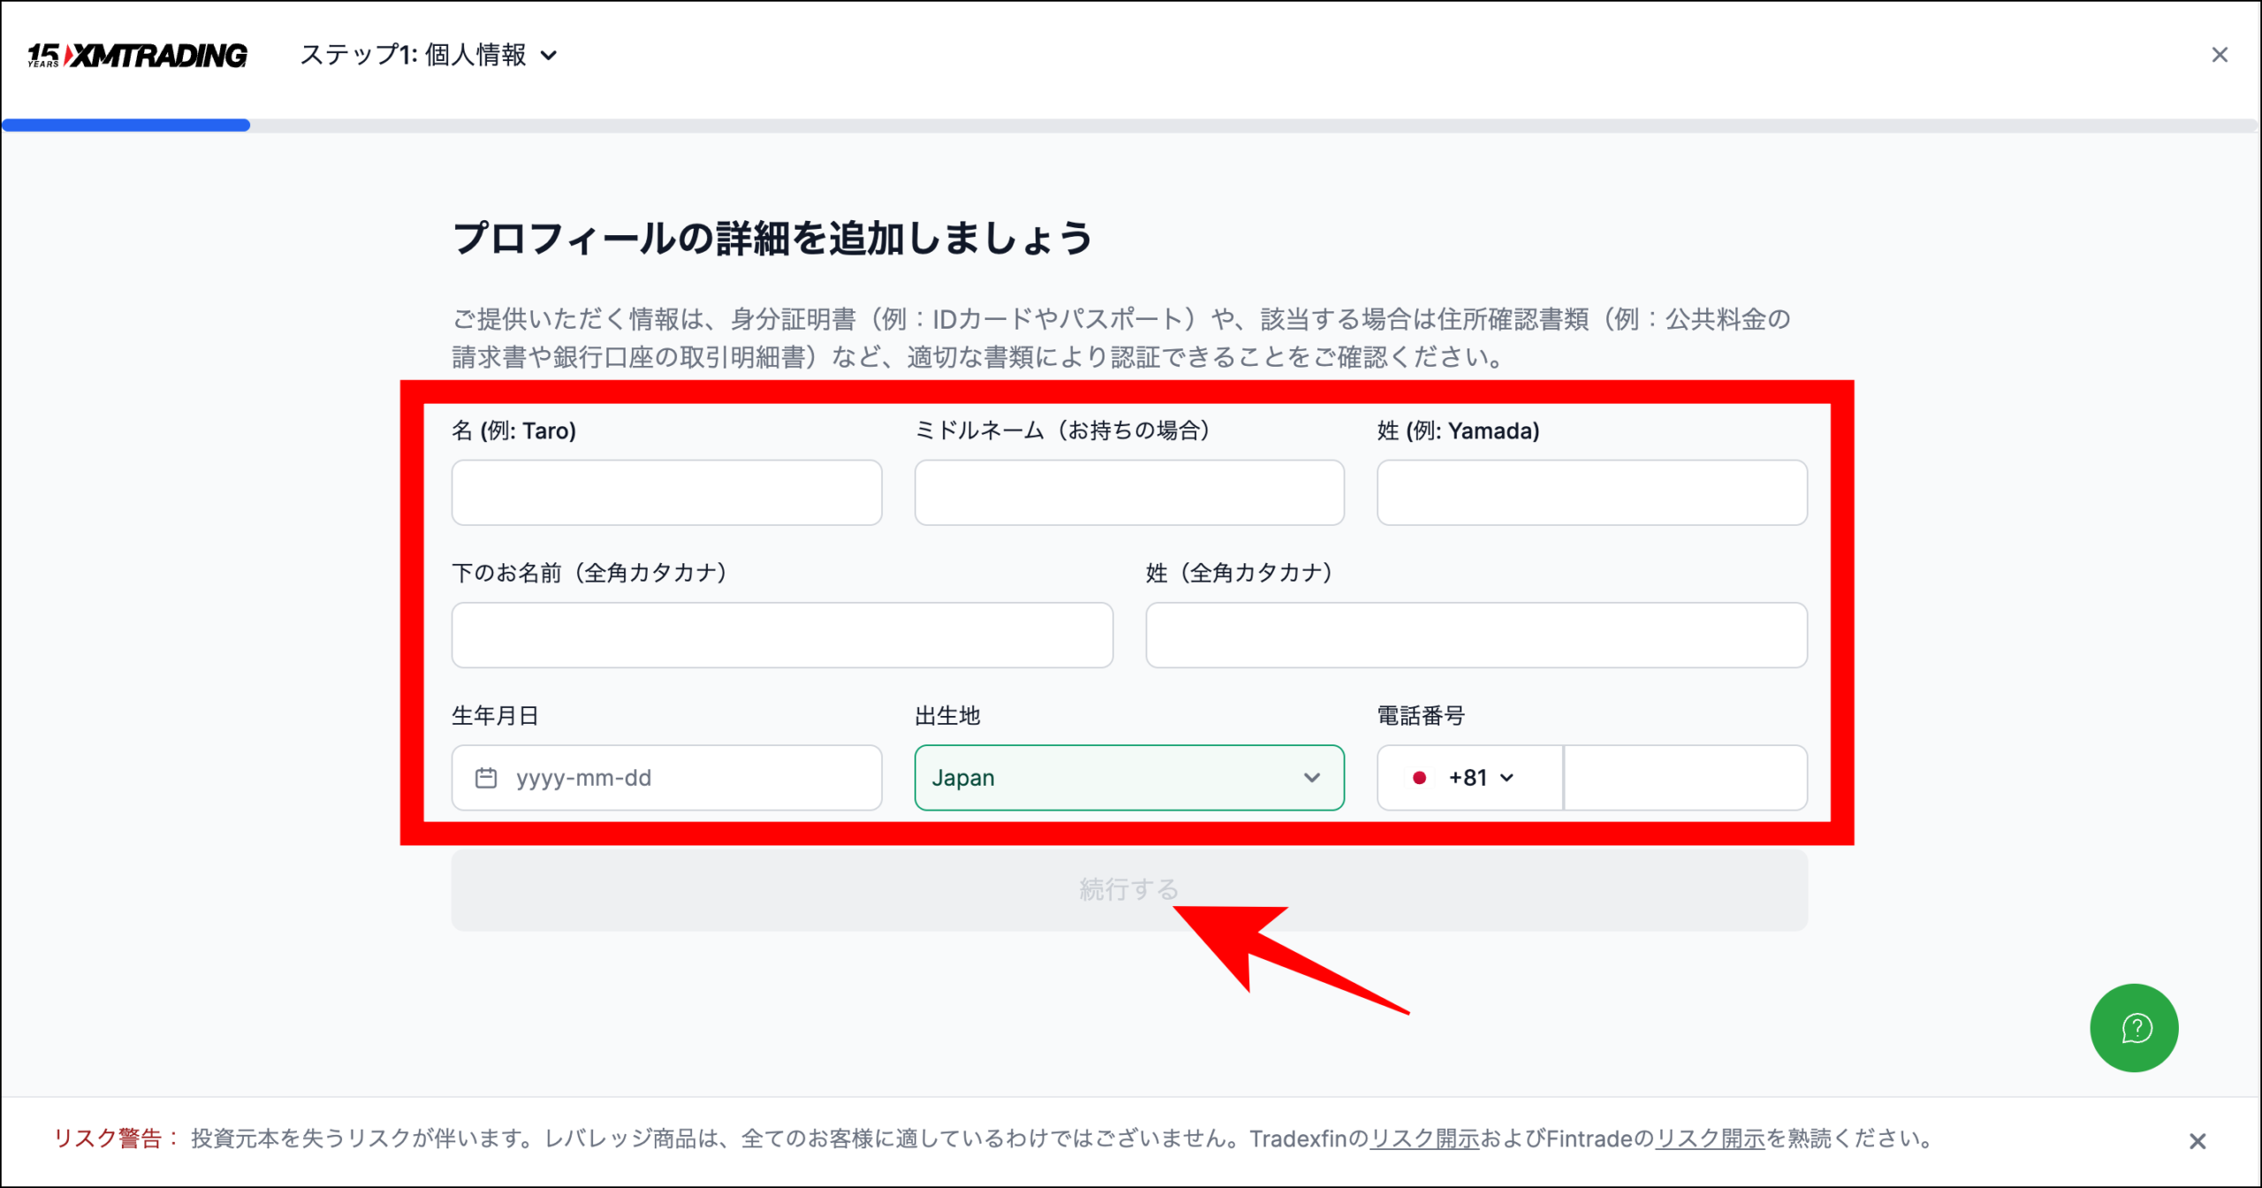This screenshot has height=1188, width=2262.
Task: Click the 続行する continue button
Action: 1128,889
